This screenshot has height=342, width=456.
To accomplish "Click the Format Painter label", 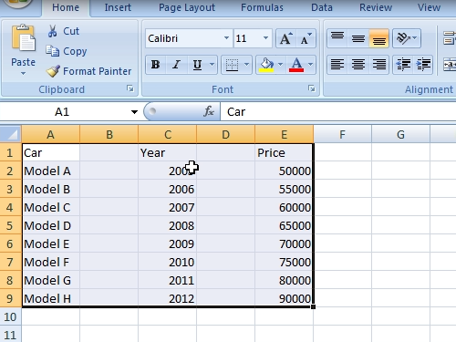I will click(x=98, y=71).
